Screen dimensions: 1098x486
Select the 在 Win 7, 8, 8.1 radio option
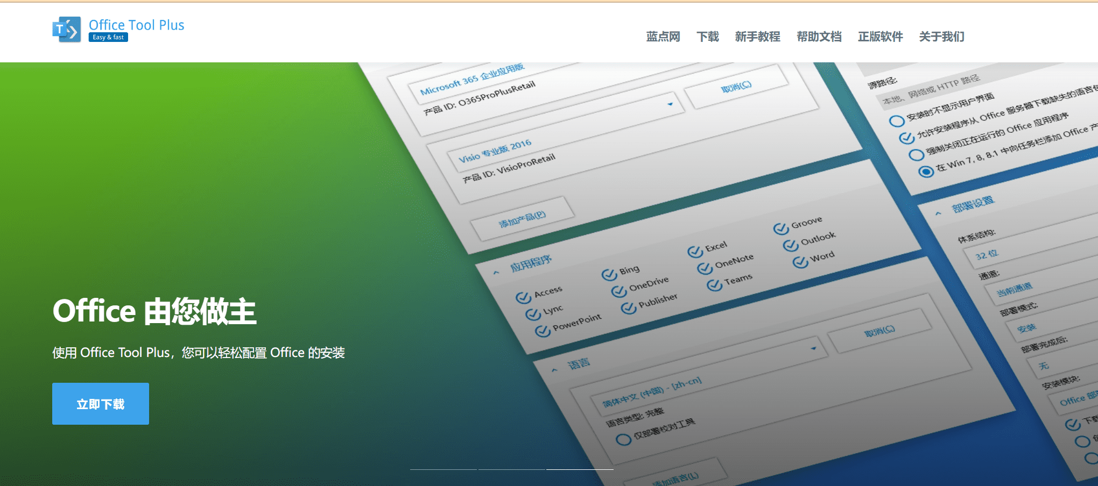point(926,172)
